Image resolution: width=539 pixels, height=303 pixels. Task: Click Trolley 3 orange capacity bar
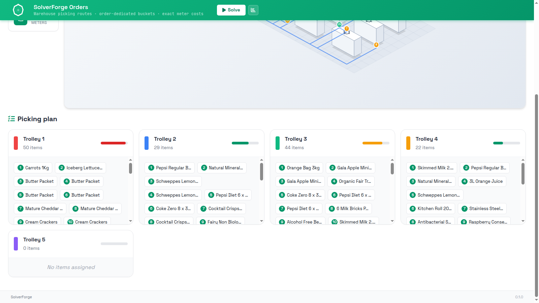pyautogui.click(x=376, y=143)
